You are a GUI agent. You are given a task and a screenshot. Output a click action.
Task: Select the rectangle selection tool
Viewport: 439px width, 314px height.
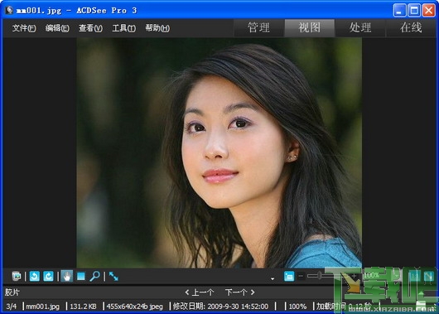click(x=81, y=277)
